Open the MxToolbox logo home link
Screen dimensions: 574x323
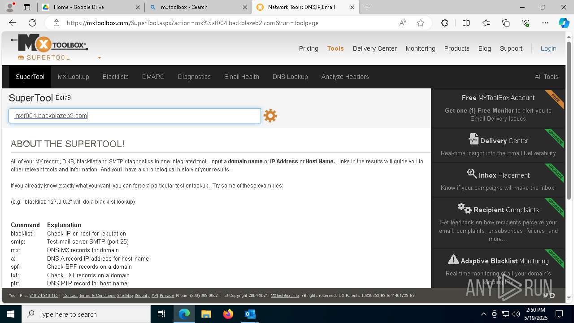pyautogui.click(x=49, y=44)
